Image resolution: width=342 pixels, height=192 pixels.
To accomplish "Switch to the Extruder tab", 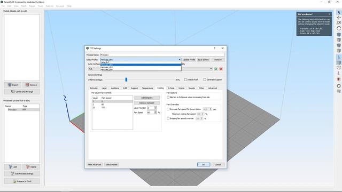I will point(94,88).
